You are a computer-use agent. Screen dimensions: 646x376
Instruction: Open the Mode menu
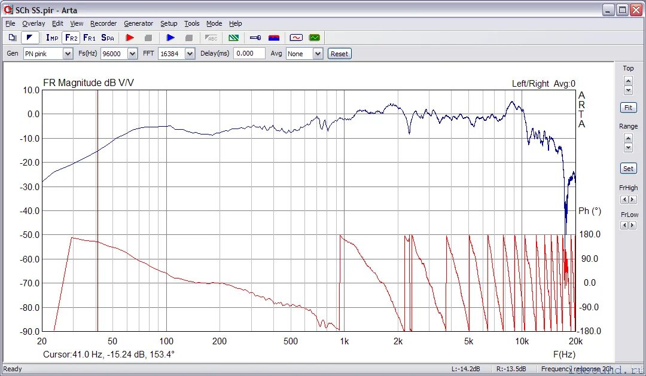point(214,23)
